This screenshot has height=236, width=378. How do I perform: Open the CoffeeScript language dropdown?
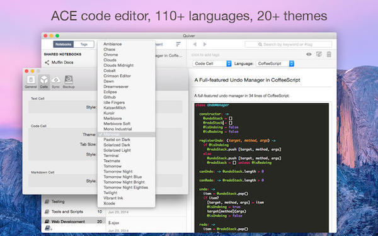pyautogui.click(x=275, y=64)
